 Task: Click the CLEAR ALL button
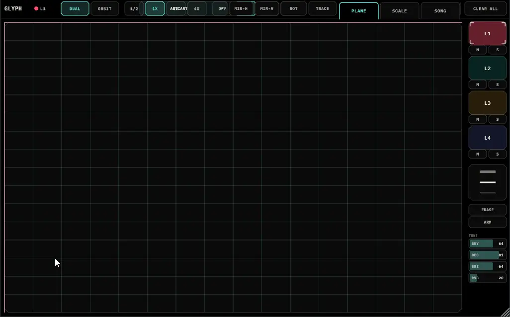click(485, 9)
